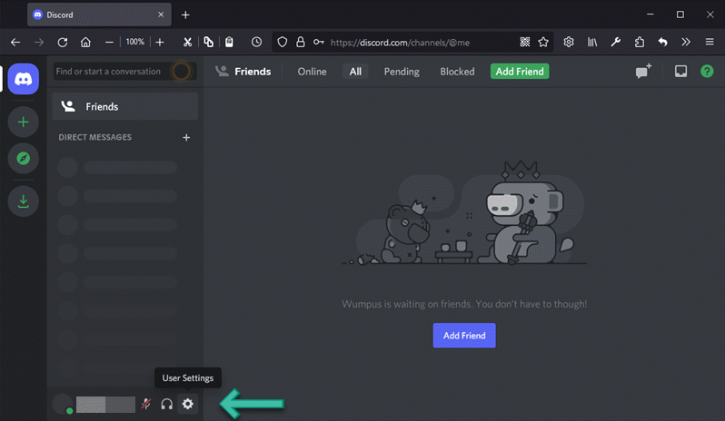
Task: Click the Paste clipboard icon
Action: tap(229, 43)
